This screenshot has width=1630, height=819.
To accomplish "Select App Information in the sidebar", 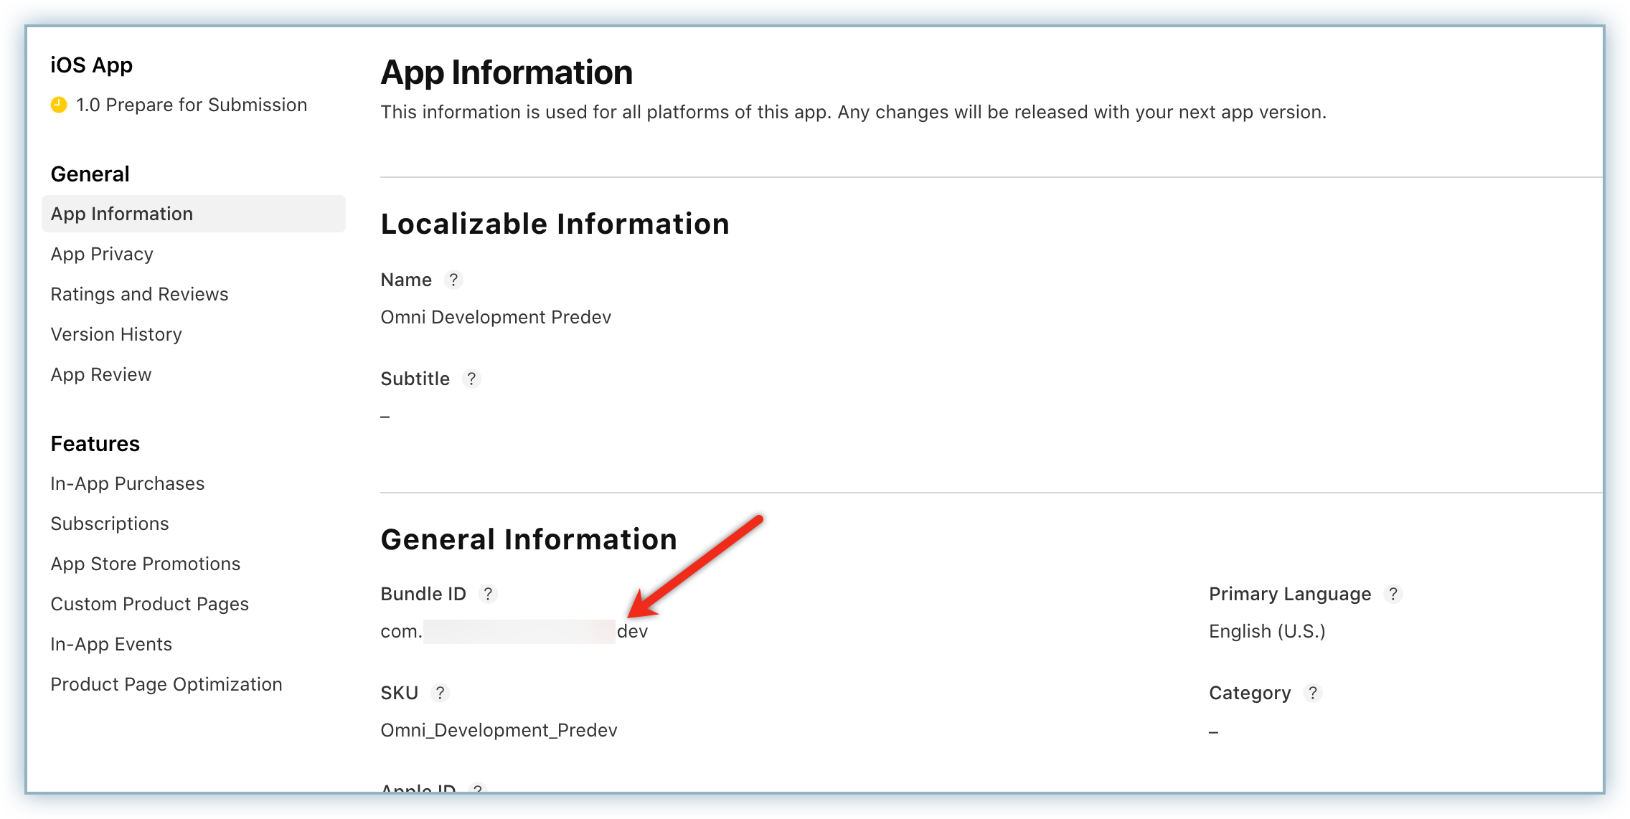I will 122,214.
